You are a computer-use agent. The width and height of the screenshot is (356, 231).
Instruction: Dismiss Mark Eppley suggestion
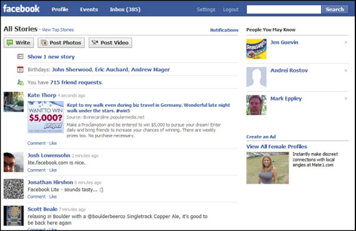pyautogui.click(x=346, y=99)
